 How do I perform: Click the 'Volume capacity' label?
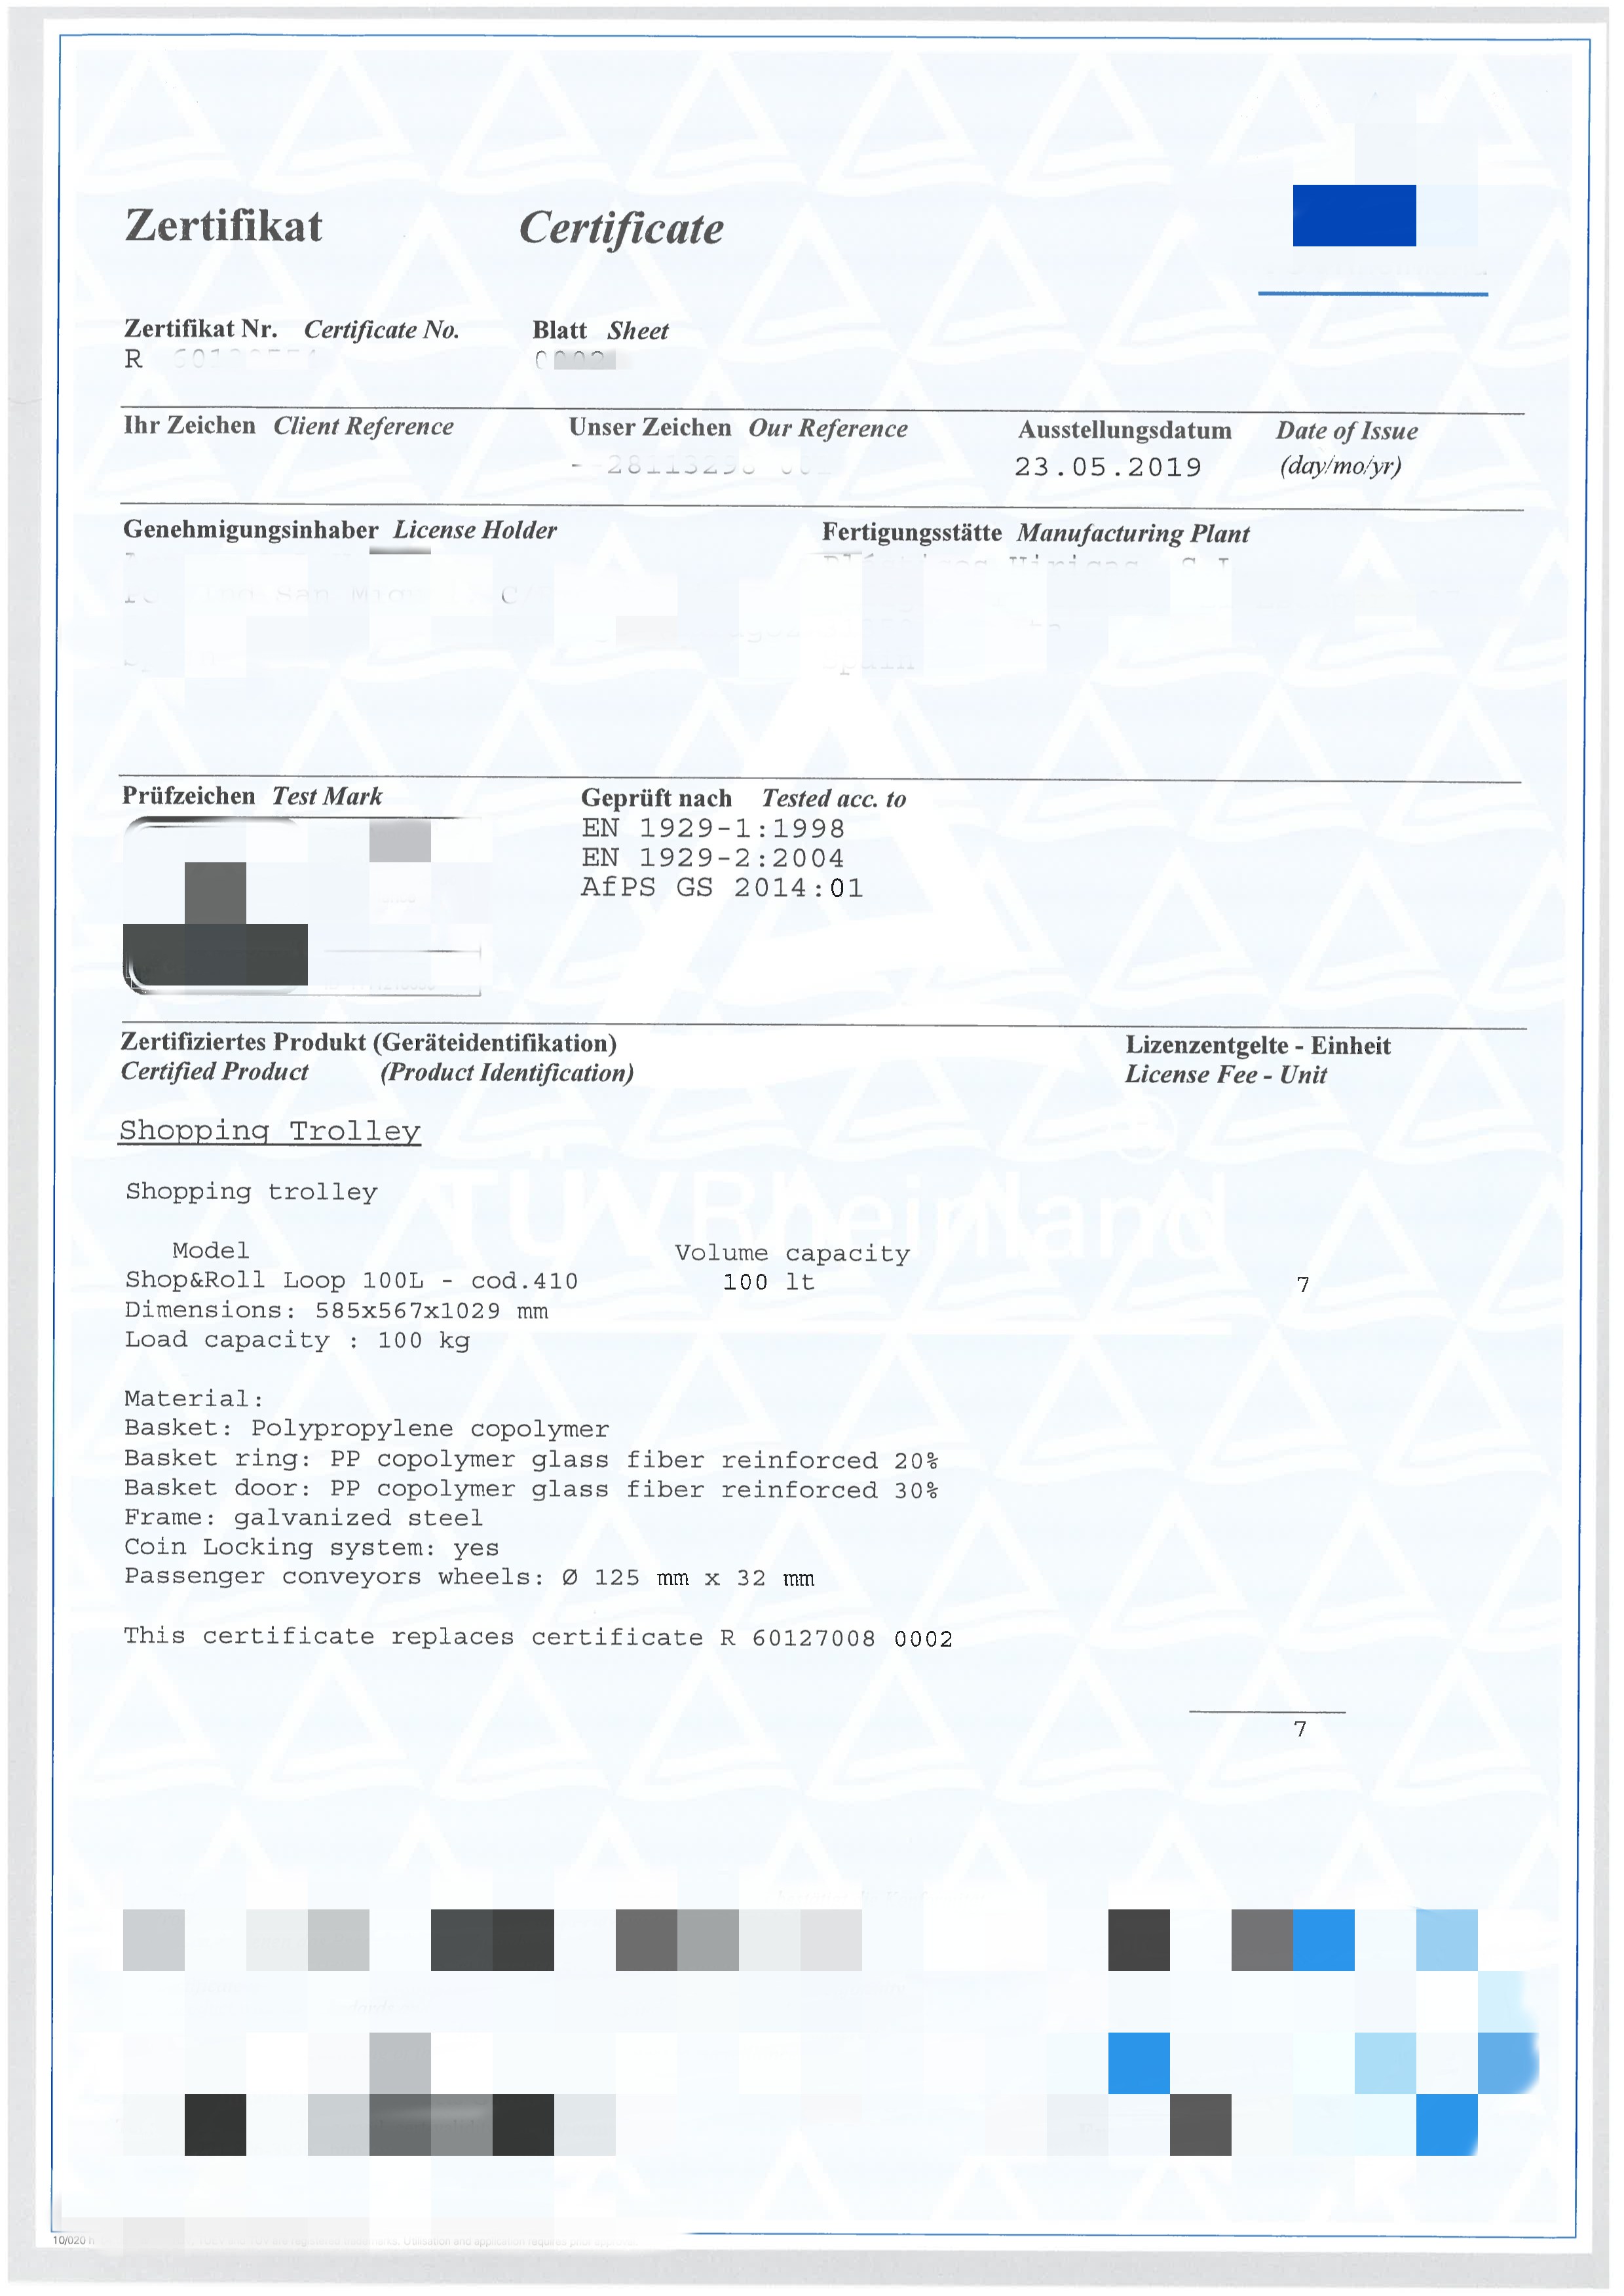792,1254
